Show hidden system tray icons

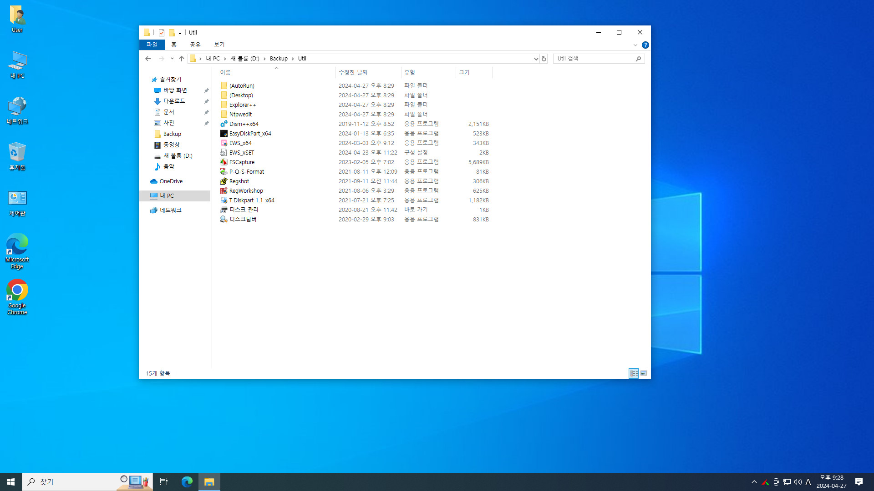point(754,482)
